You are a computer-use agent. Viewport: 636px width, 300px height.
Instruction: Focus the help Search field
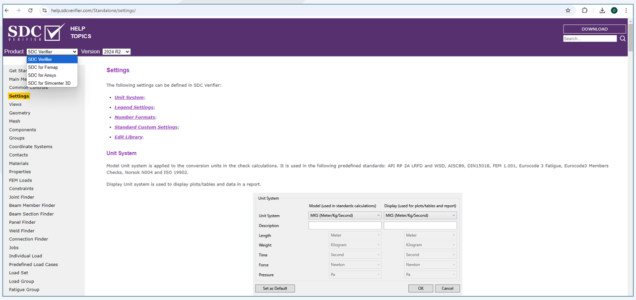590,39
